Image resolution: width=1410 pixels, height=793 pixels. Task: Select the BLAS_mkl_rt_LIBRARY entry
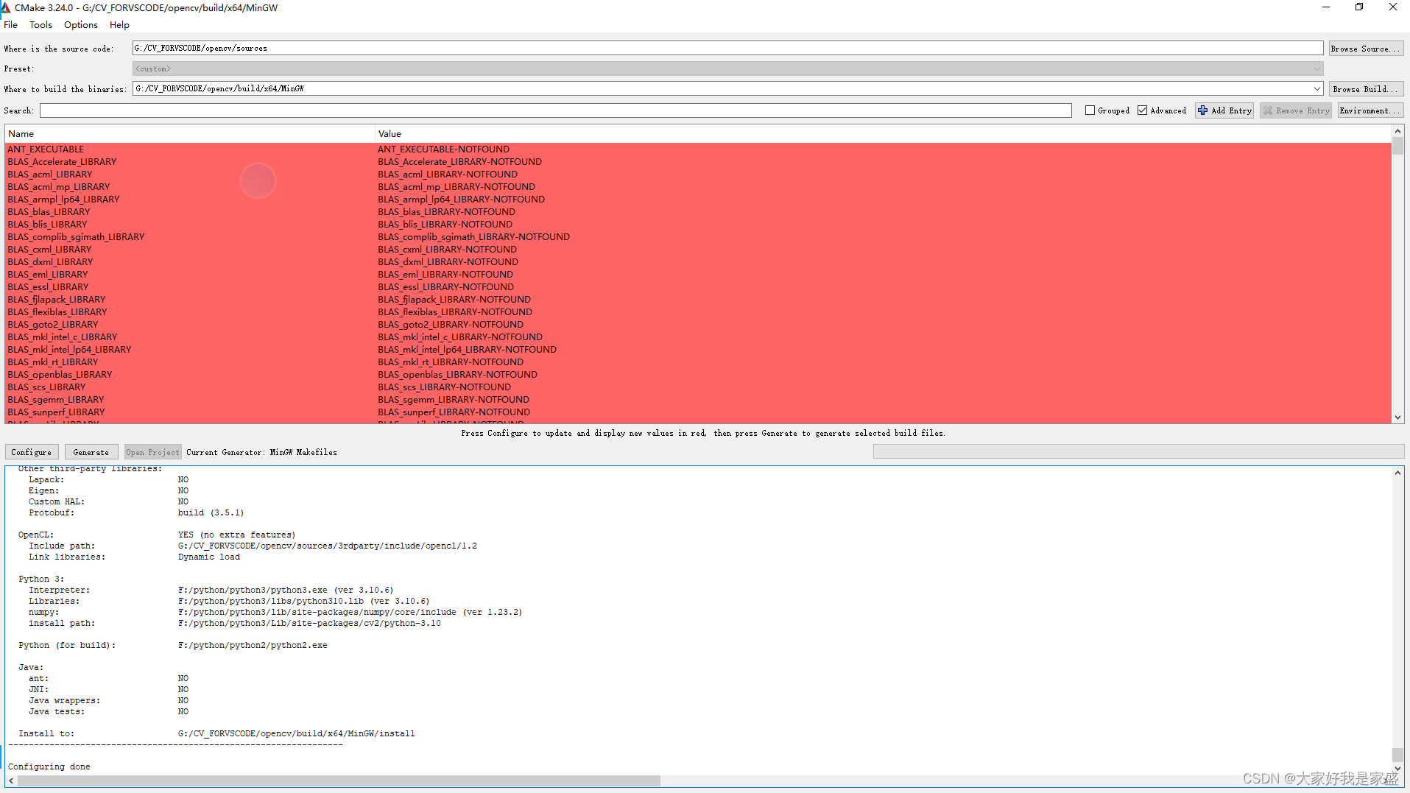[x=53, y=362]
